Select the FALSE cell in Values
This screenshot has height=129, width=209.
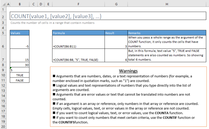[20, 80]
